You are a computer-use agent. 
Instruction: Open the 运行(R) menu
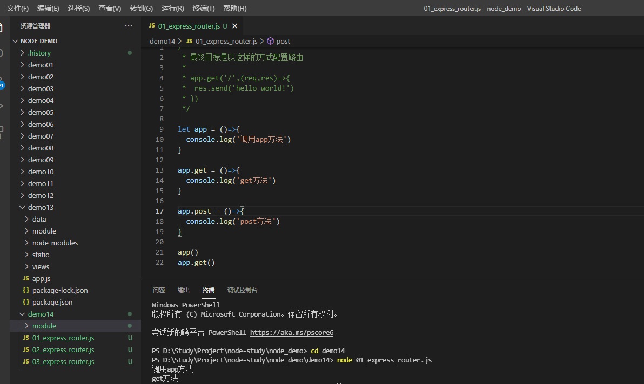point(172,8)
